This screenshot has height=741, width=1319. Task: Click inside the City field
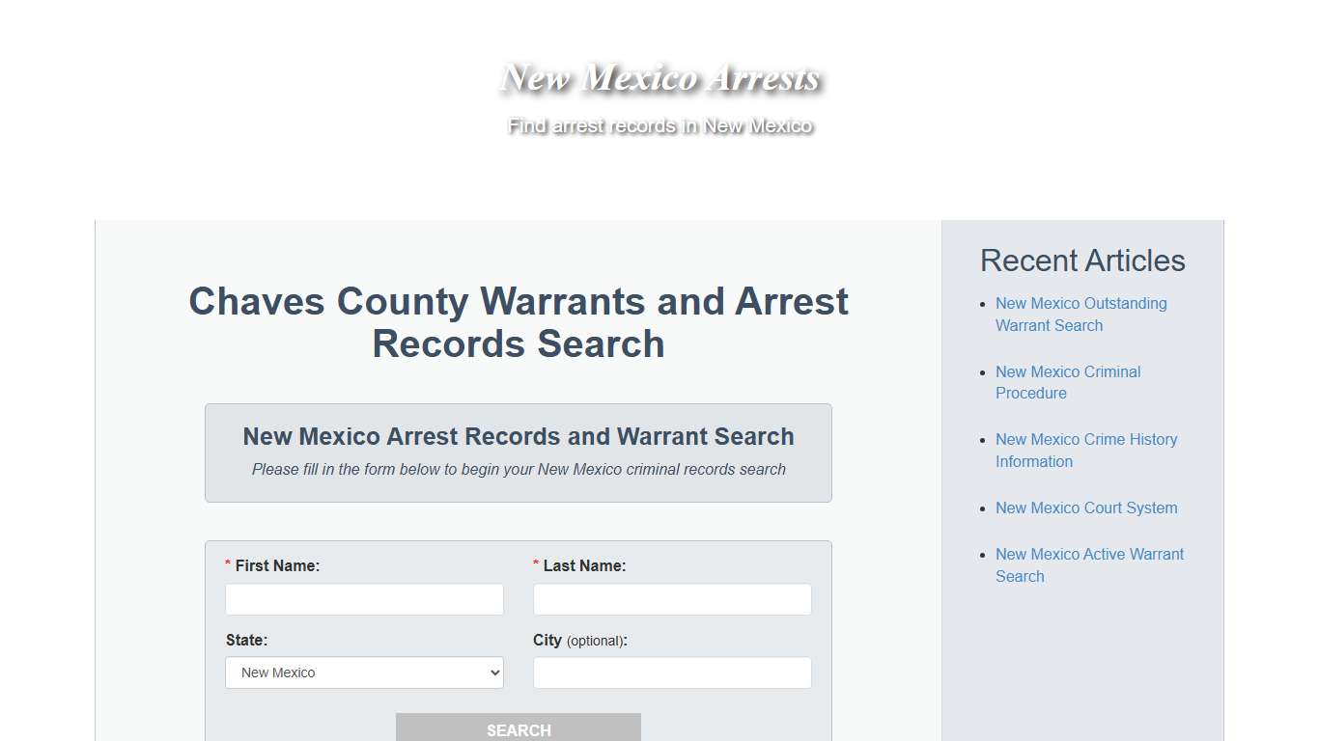[x=672, y=672]
